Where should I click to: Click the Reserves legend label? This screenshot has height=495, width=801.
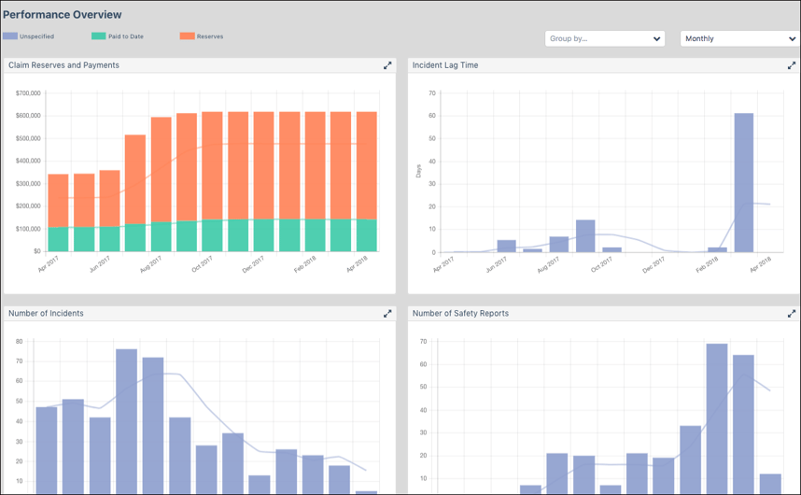pyautogui.click(x=210, y=36)
